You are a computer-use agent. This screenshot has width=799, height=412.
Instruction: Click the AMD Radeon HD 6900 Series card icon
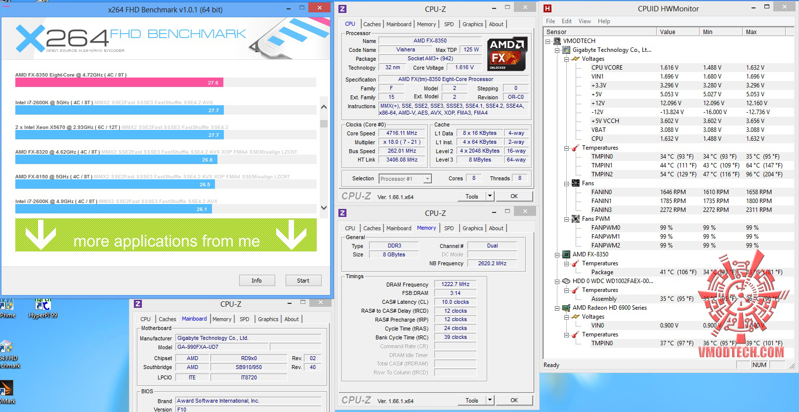pyautogui.click(x=567, y=308)
